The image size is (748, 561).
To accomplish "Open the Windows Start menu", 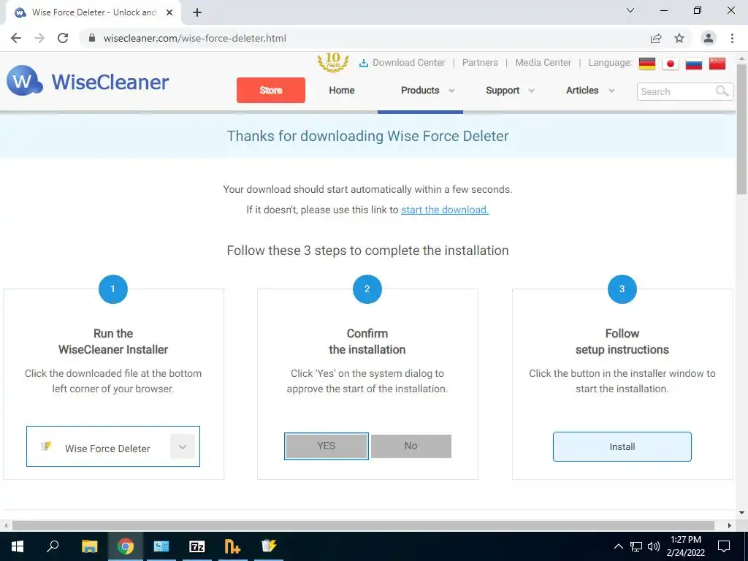I will point(18,546).
